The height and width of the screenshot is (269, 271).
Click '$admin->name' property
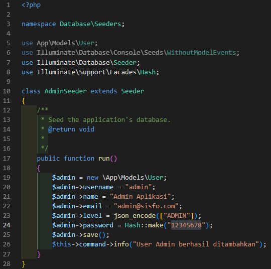pos(75,197)
